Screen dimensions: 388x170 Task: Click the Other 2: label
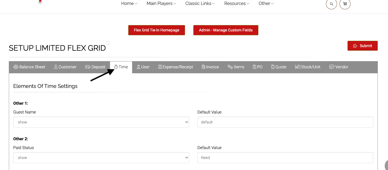(x=21, y=139)
